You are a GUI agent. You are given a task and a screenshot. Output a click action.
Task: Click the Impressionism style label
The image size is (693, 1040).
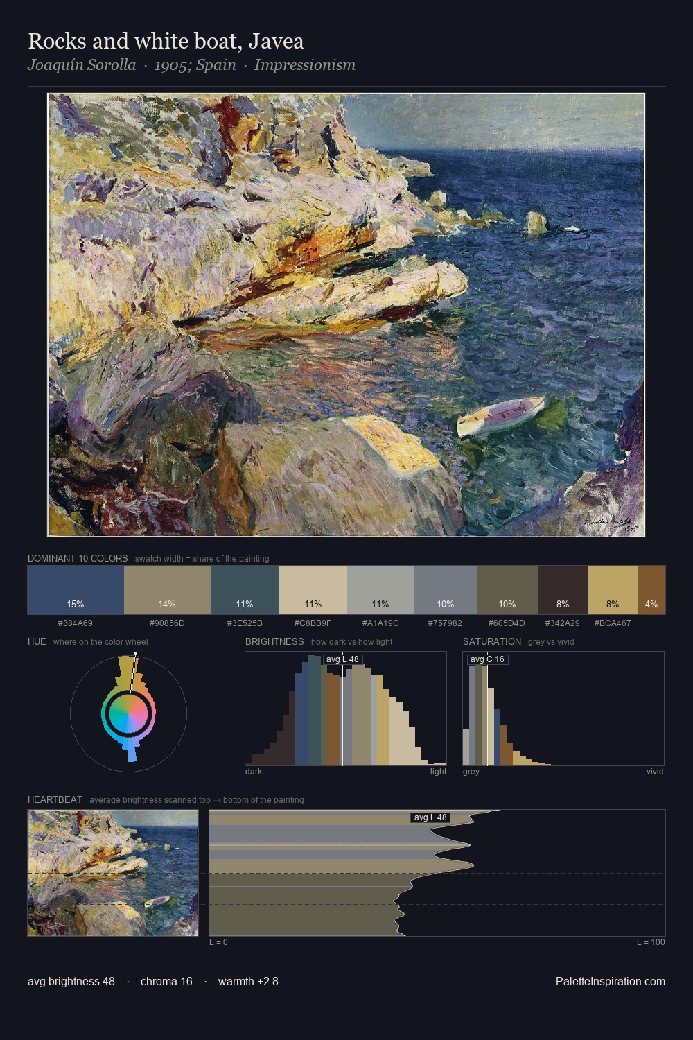coord(305,65)
